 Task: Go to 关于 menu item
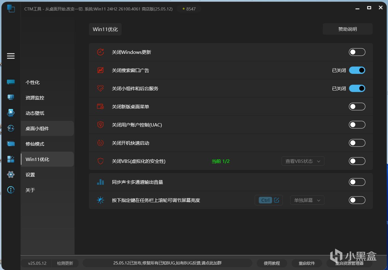47,190
